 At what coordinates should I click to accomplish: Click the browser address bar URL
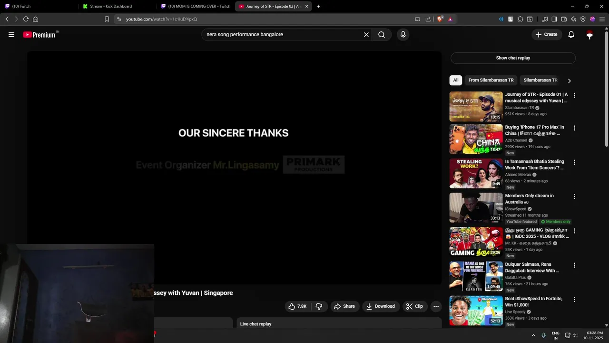click(161, 19)
